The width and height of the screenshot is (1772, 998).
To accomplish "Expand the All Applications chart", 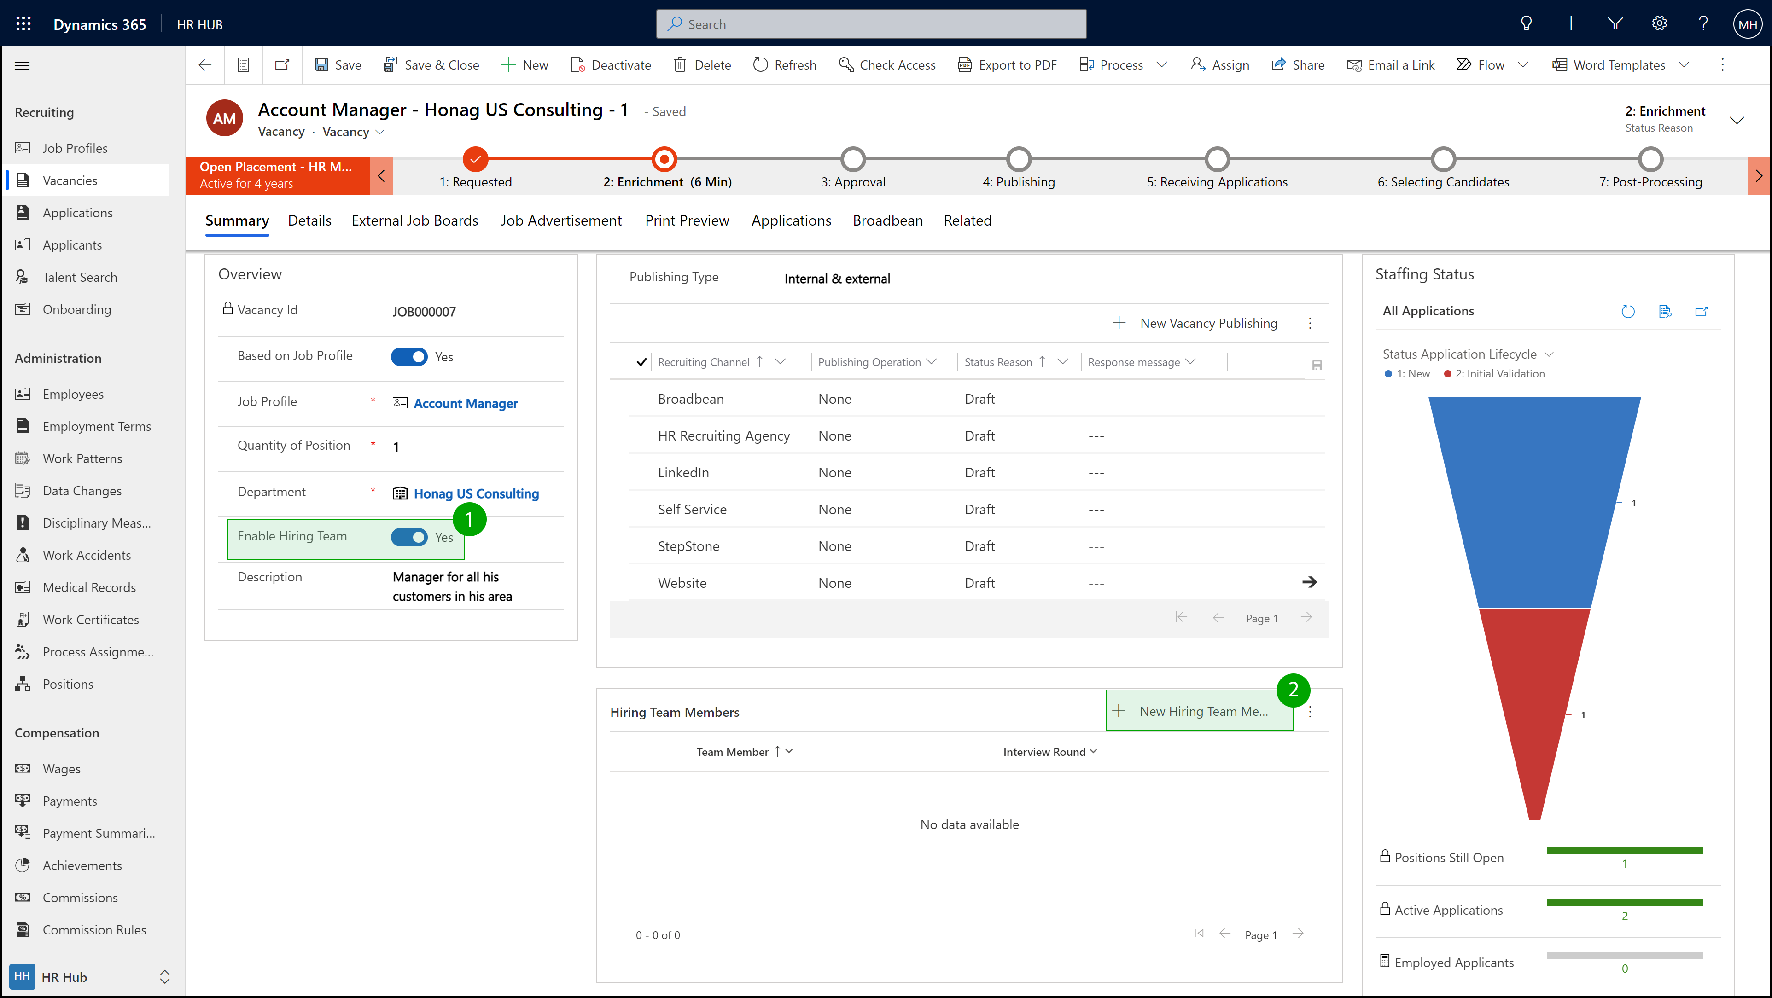I will 1702,312.
